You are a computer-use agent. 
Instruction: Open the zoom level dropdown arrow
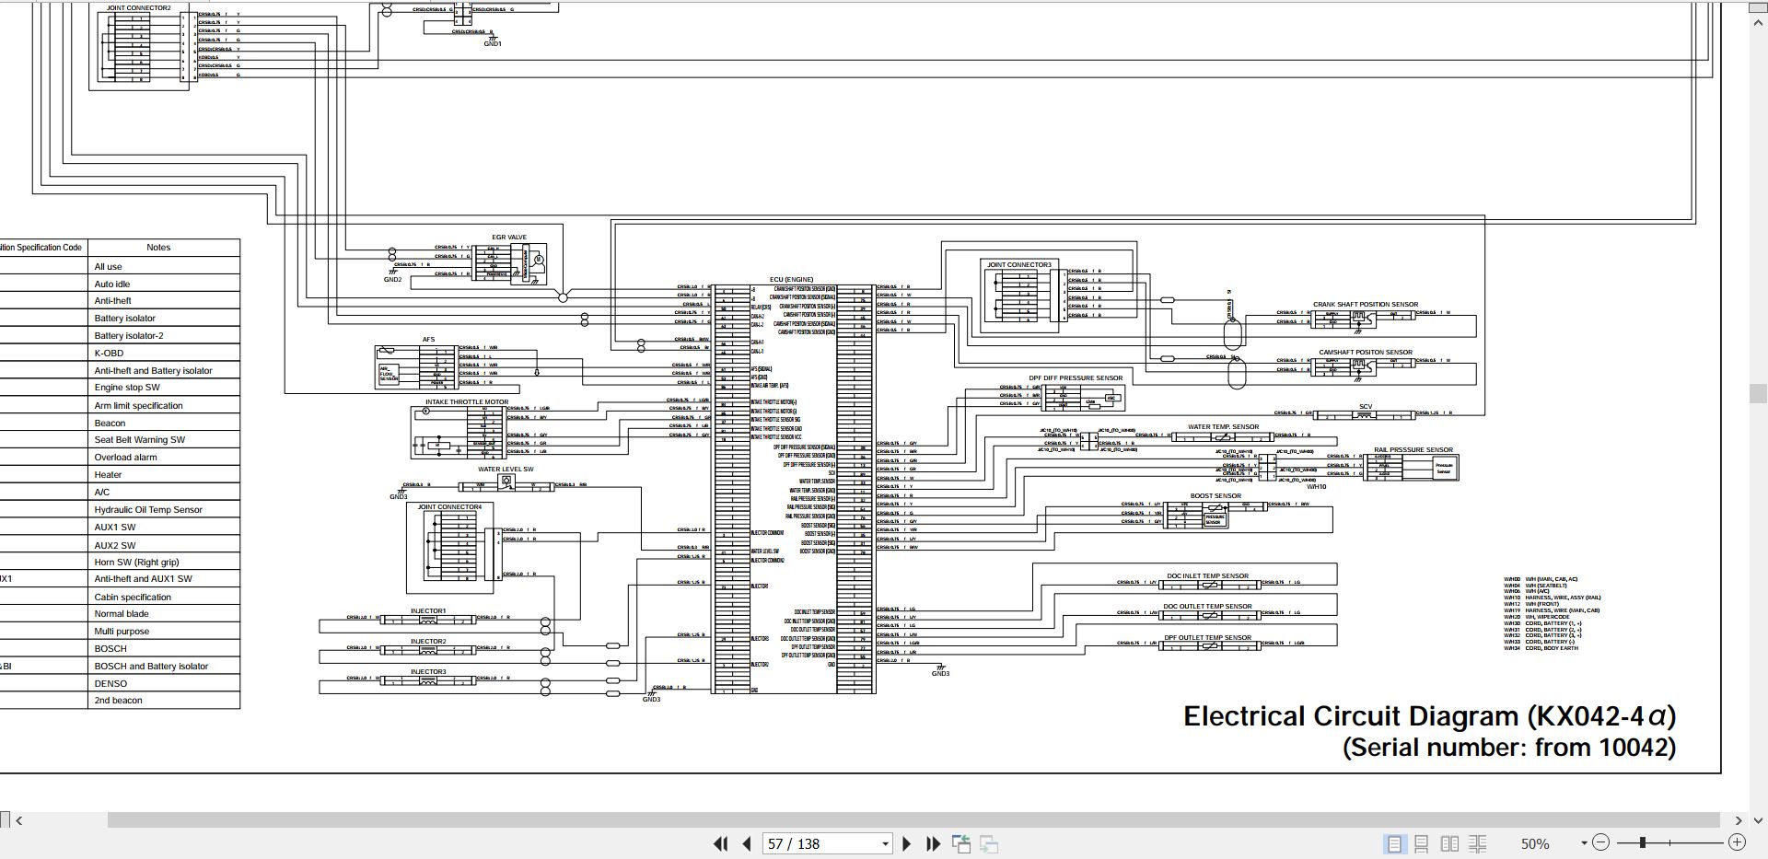(x=1584, y=843)
